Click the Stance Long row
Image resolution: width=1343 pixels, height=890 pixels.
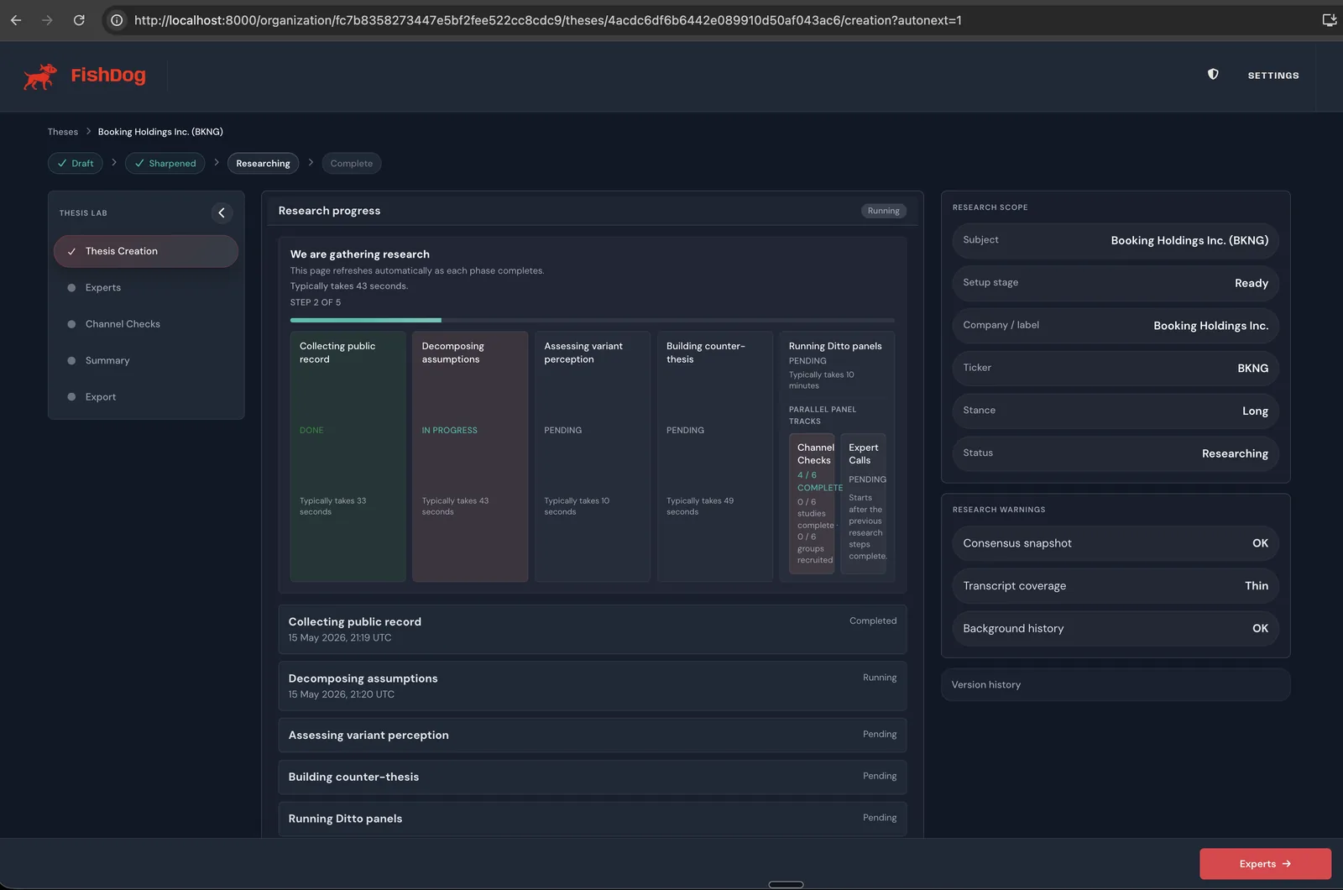[x=1116, y=411]
